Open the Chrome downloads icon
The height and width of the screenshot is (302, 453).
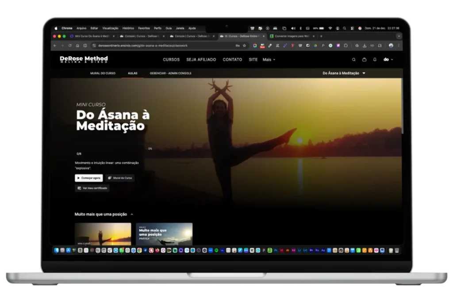tap(365, 46)
